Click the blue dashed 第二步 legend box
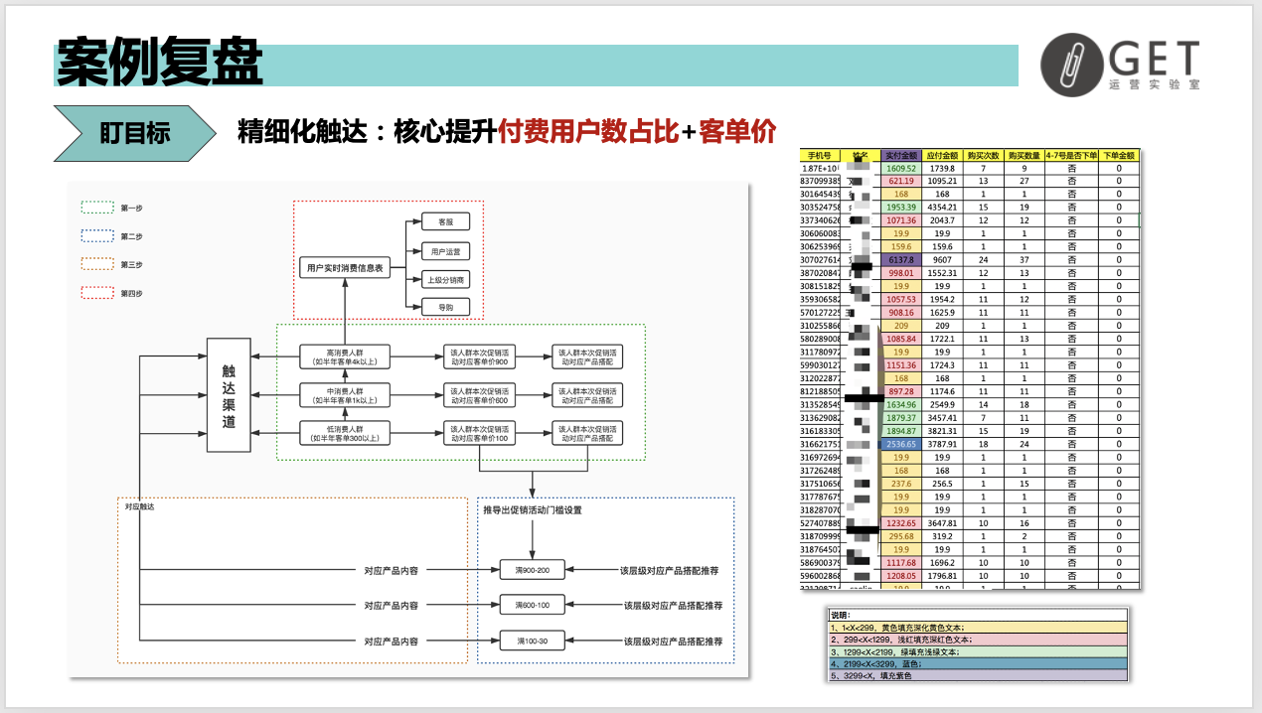 tap(95, 236)
